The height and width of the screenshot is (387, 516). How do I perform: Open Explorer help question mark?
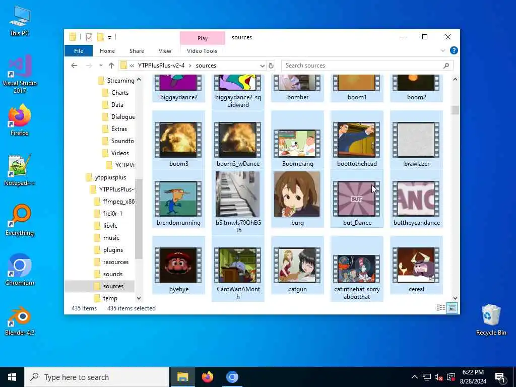454,50
